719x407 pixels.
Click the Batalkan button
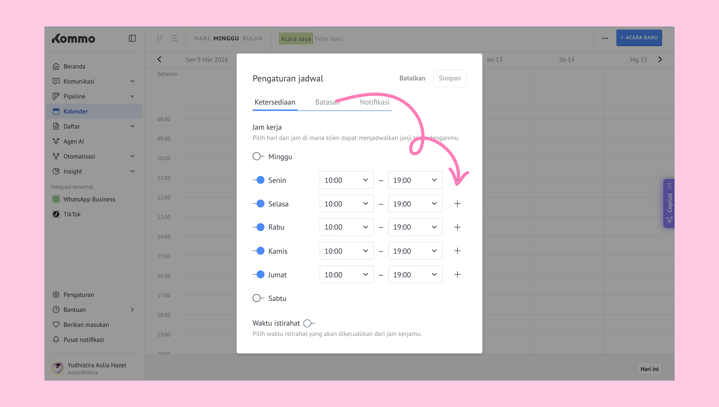click(x=412, y=78)
